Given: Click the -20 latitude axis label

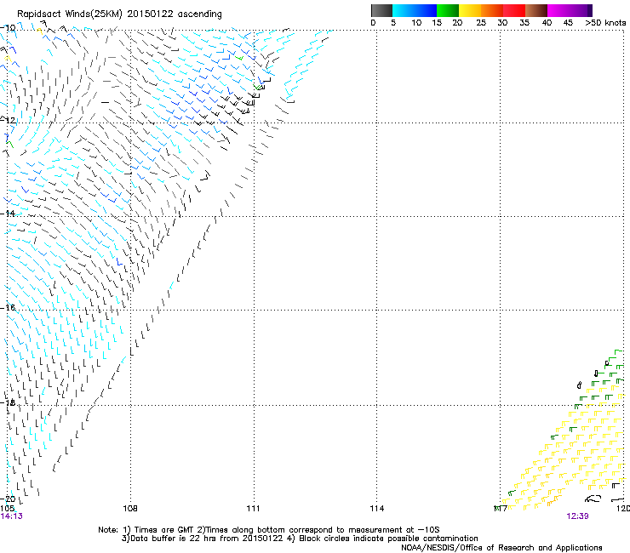Looking at the screenshot, I should (x=8, y=499).
